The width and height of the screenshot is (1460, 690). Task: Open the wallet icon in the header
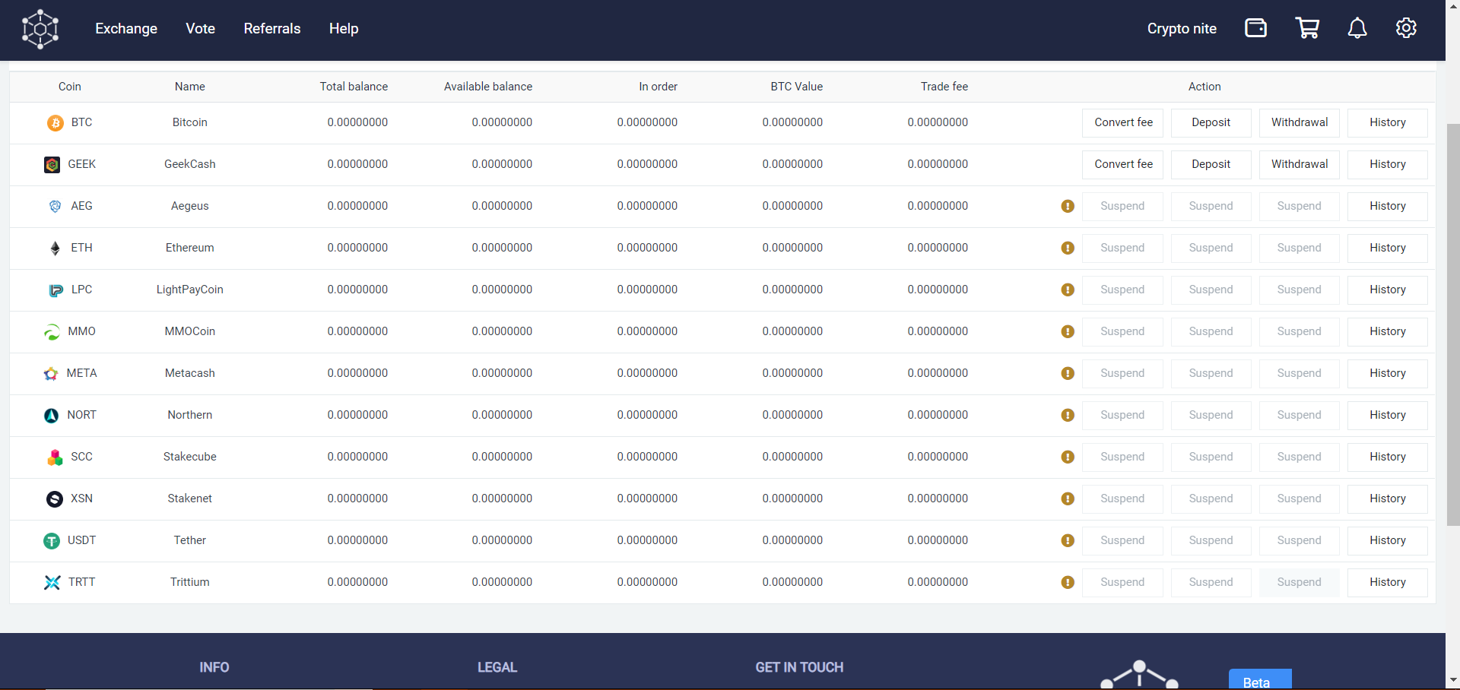(1255, 28)
